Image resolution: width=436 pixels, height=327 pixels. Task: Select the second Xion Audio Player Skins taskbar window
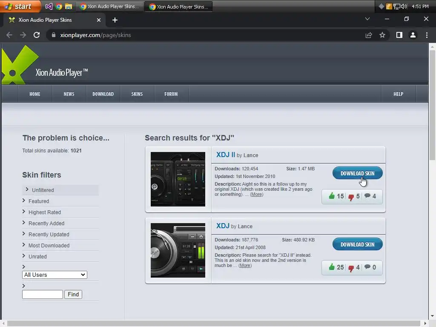coord(178,6)
